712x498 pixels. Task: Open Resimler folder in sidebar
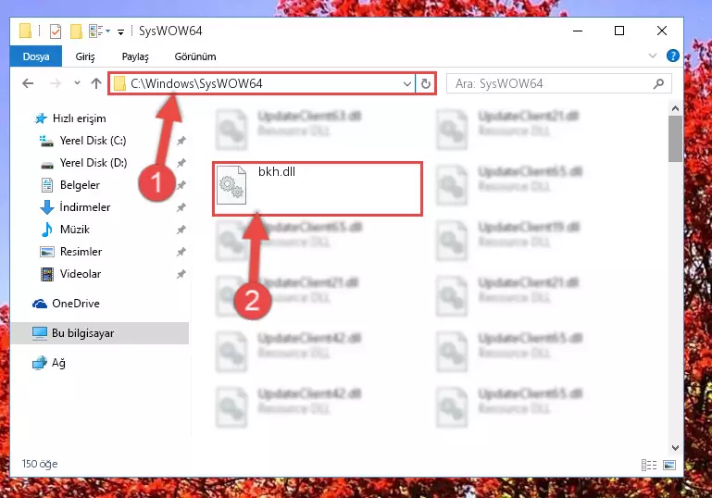coord(81,252)
